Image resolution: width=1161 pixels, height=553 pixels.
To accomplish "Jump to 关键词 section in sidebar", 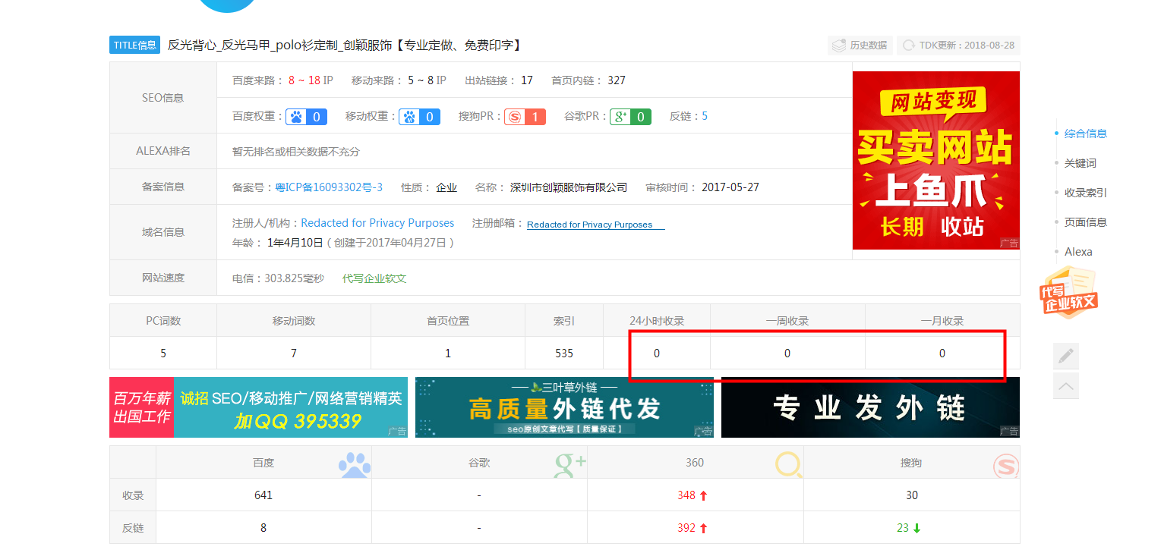I will (1080, 163).
